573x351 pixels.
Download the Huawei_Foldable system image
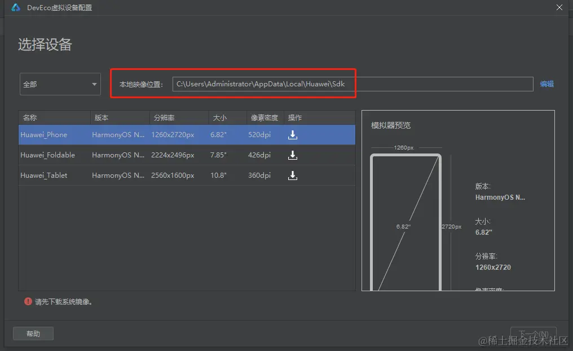coord(292,155)
